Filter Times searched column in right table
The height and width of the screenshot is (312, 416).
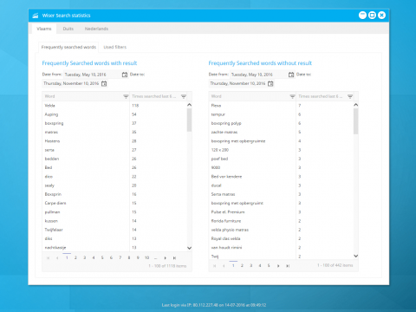click(x=350, y=96)
